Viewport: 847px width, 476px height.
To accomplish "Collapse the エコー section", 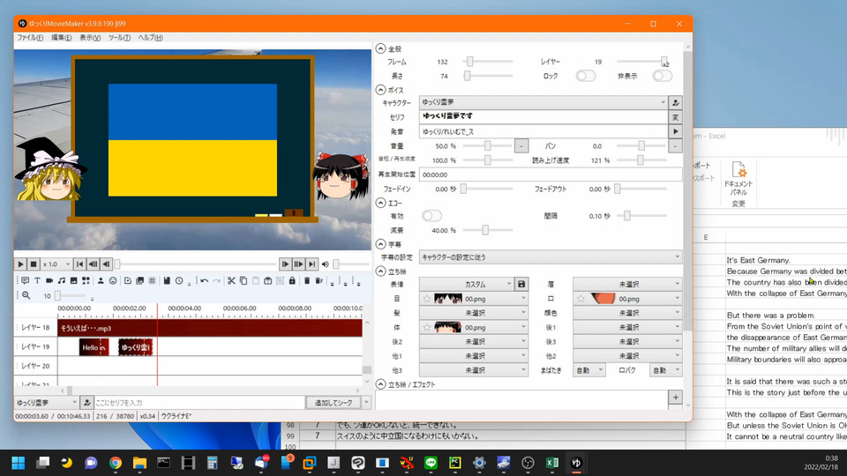I will 381,203.
